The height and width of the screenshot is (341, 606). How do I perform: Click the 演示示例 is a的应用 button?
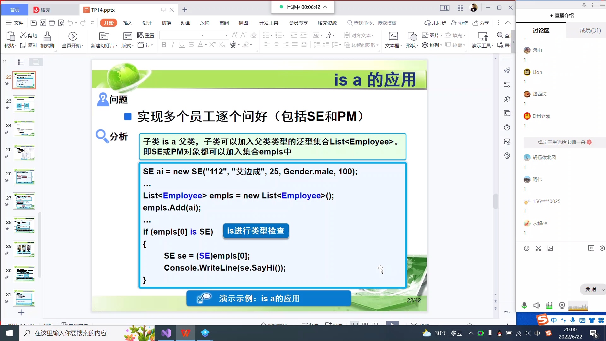(x=268, y=298)
